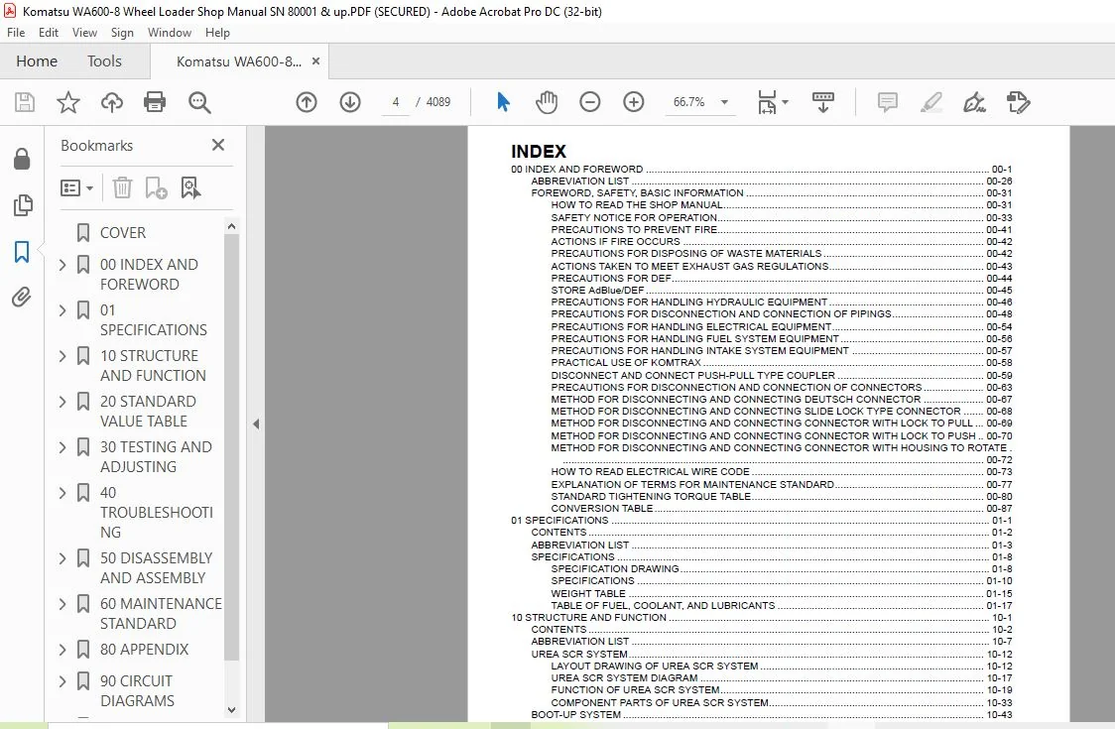Image resolution: width=1115 pixels, height=729 pixels.
Task: Click the Save file floppy disk icon
Action: point(25,102)
